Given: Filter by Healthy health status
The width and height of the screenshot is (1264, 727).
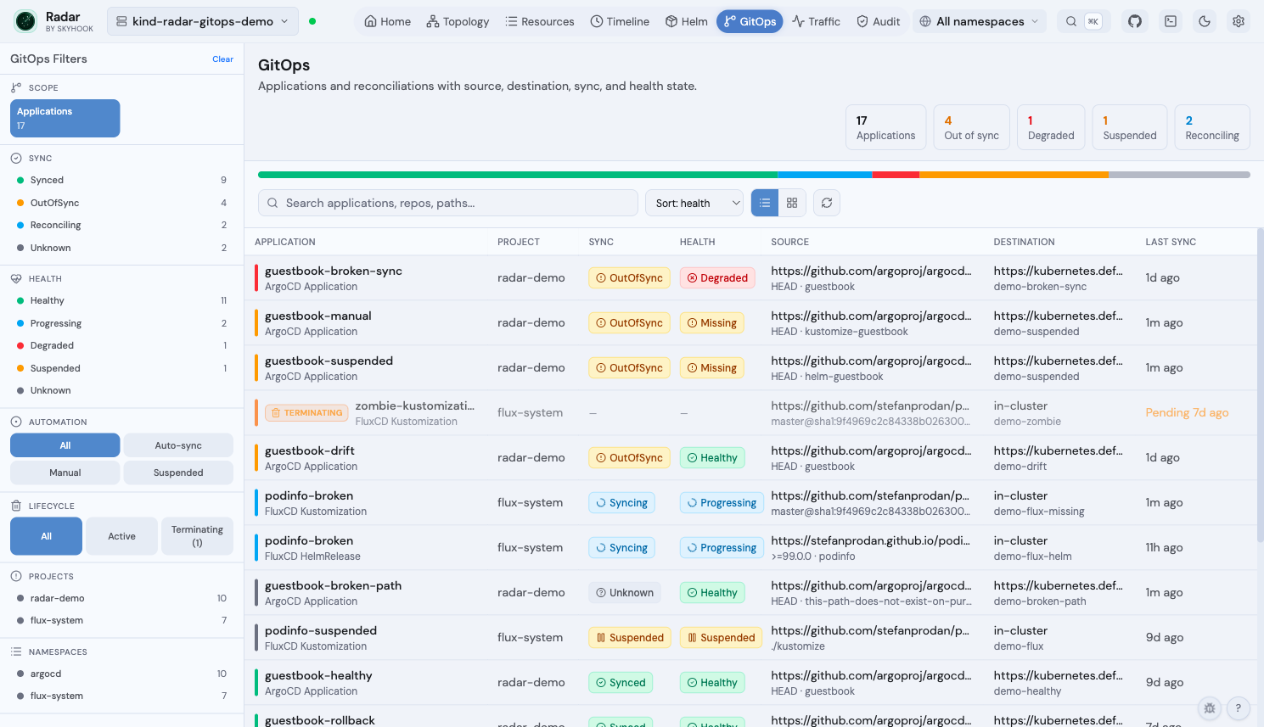Looking at the screenshot, I should pyautogui.click(x=121, y=300).
